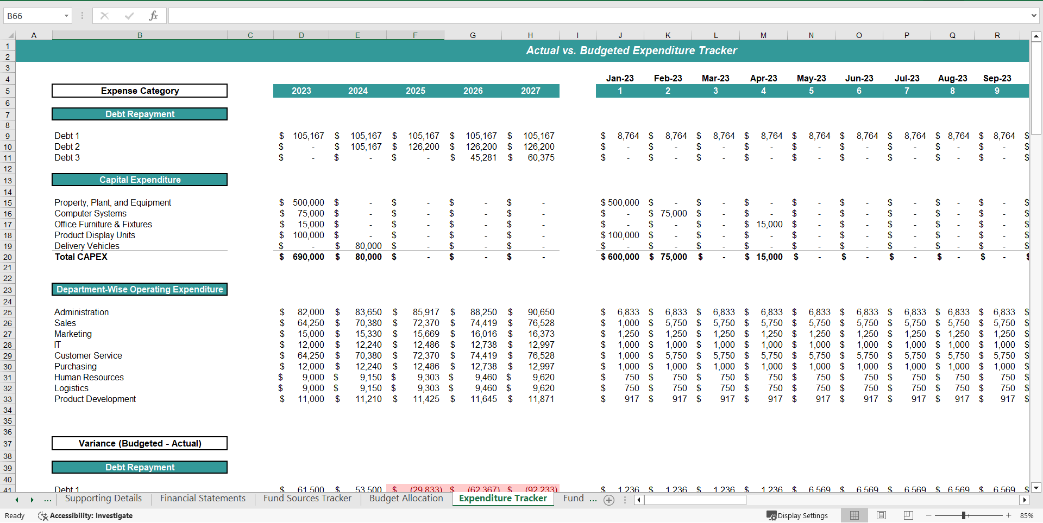Open the formula bar expand arrow

pos(1034,15)
